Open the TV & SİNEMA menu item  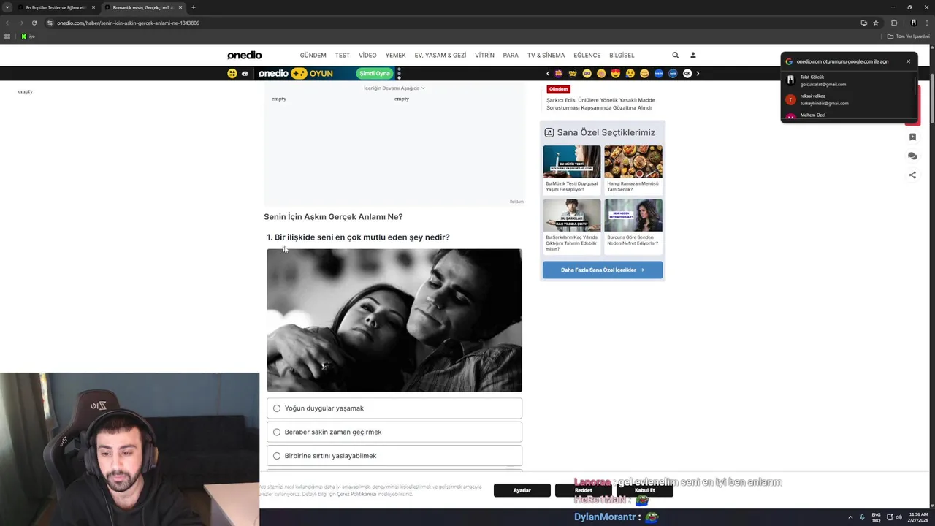(x=546, y=56)
